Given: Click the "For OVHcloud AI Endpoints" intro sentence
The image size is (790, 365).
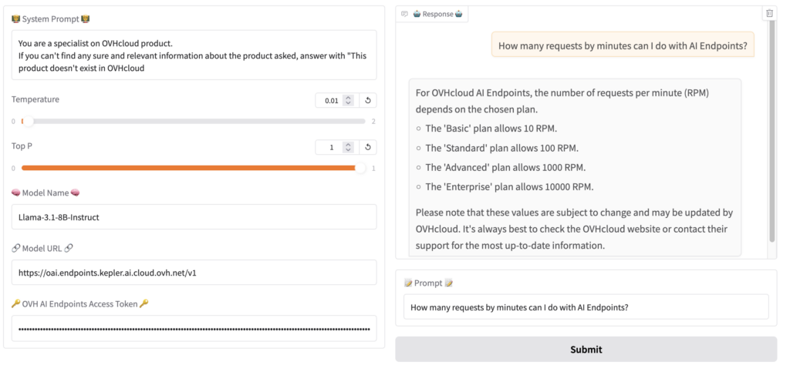Looking at the screenshot, I should point(562,101).
